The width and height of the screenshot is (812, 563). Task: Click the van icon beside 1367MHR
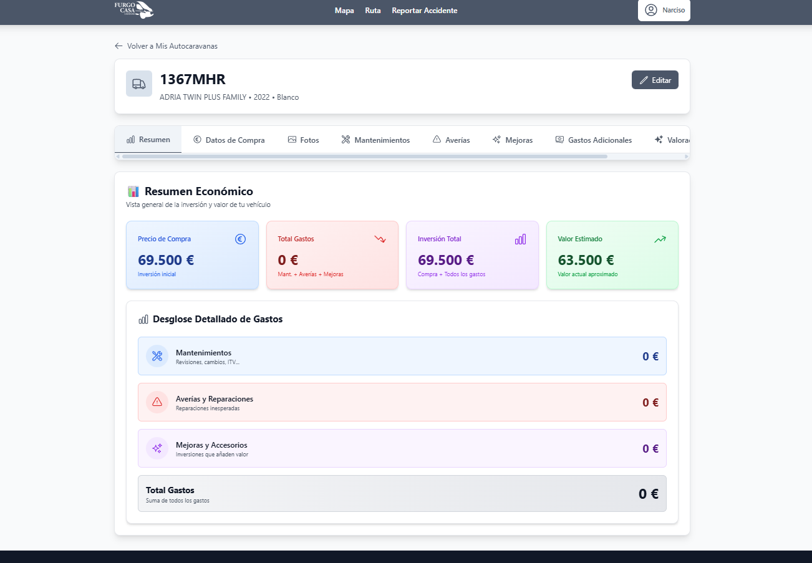pos(139,84)
